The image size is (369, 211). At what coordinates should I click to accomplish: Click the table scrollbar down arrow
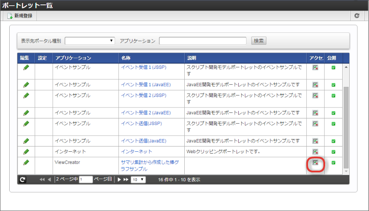(x=346, y=172)
